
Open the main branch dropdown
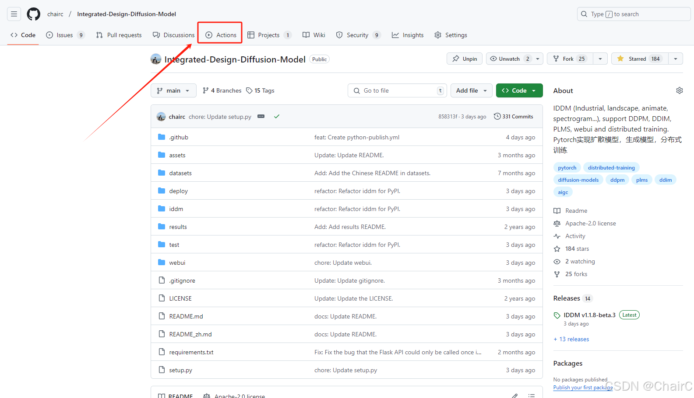[173, 90]
